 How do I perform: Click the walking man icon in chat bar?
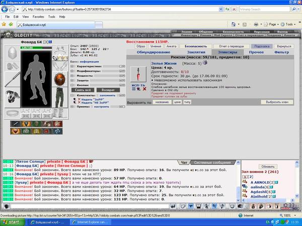click(x=206, y=206)
